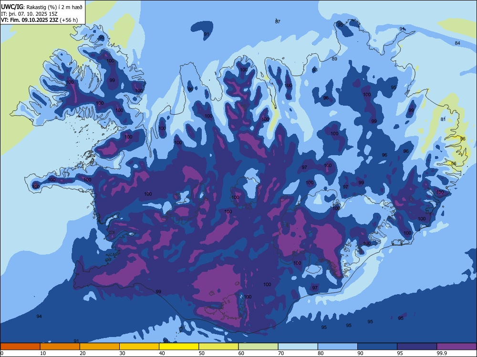Screen dimensions: 477x357
Task: Click the legend scale label "99.9"
Action: pos(442,353)
